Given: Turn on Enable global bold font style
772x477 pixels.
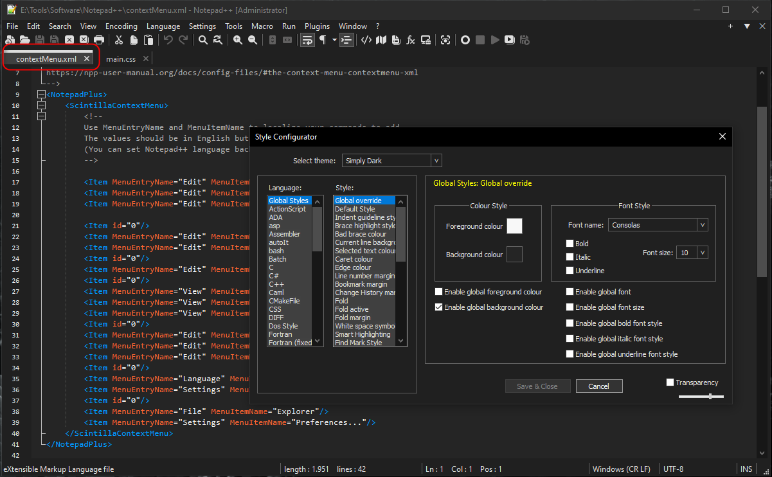Looking at the screenshot, I should pos(570,323).
